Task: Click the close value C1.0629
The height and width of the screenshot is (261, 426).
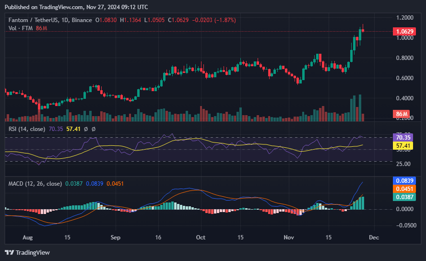Action: pos(178,20)
